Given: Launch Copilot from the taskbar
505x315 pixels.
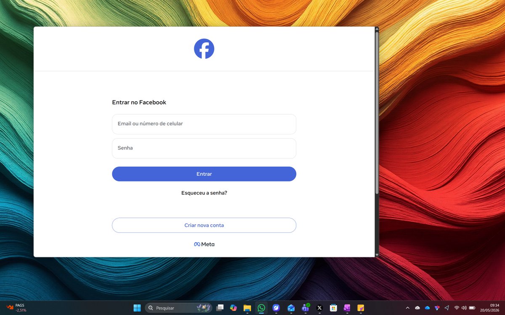Looking at the screenshot, I should tap(234, 308).
